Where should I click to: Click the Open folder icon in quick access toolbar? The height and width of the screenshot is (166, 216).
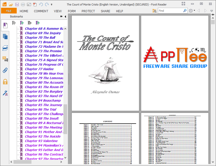click(x=11, y=4)
